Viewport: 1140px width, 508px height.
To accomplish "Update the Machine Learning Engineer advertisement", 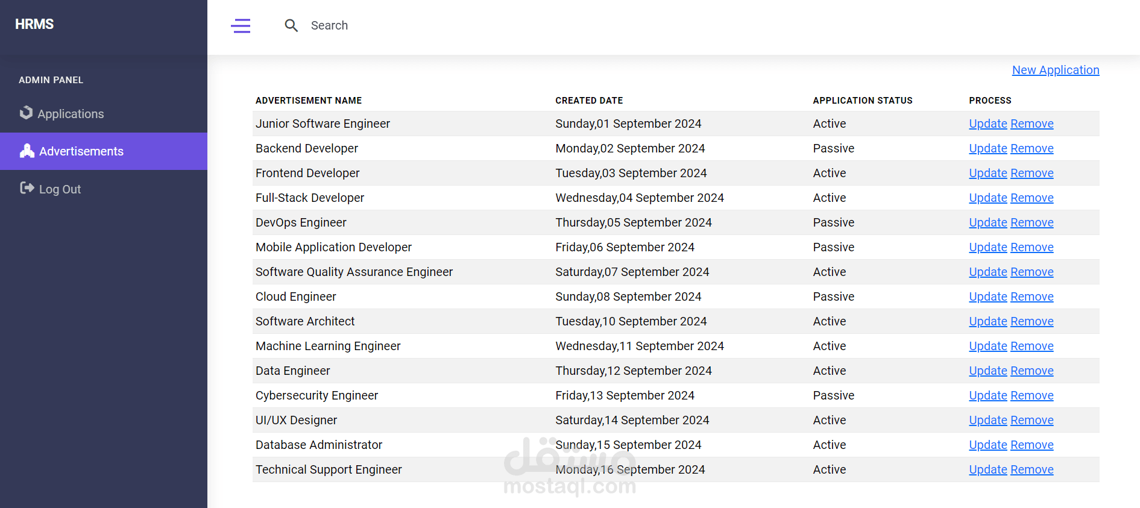I will 988,346.
